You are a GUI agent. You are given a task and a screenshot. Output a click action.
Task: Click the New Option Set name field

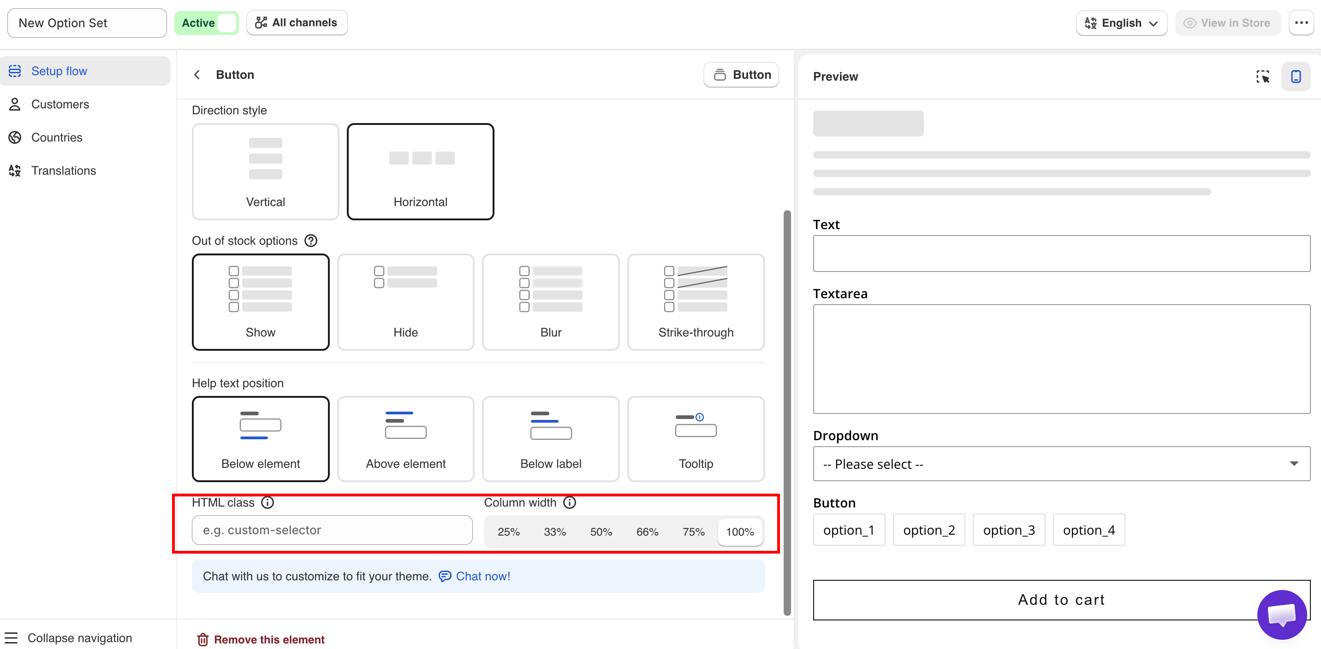pos(87,23)
